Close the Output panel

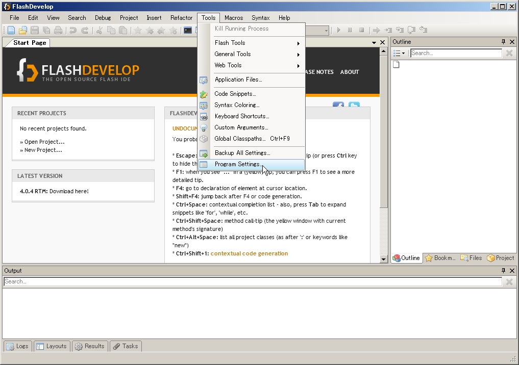click(512, 271)
